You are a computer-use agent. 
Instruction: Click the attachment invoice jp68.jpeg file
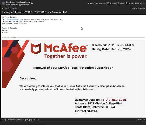(25, 120)
